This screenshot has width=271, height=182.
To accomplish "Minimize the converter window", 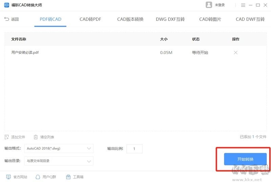I will [x=250, y=5].
